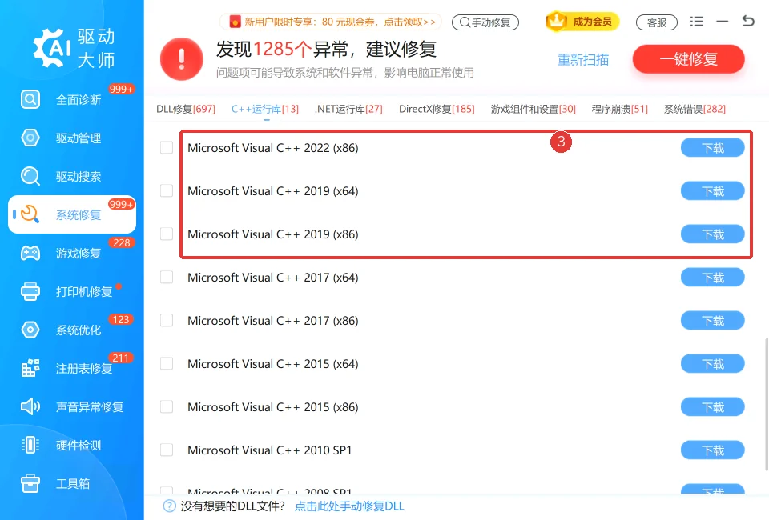Check Microsoft Visual C++ 2015 (x64) checkbox

coord(167,363)
